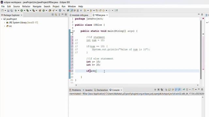Open the File menu

pos(3,6)
